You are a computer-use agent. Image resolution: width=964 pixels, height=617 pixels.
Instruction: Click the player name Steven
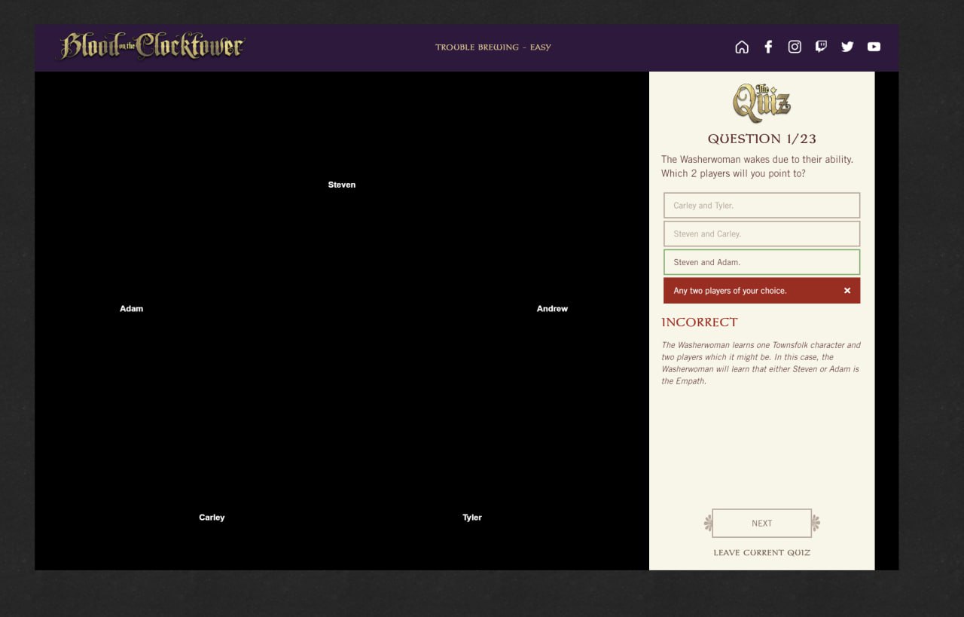341,185
